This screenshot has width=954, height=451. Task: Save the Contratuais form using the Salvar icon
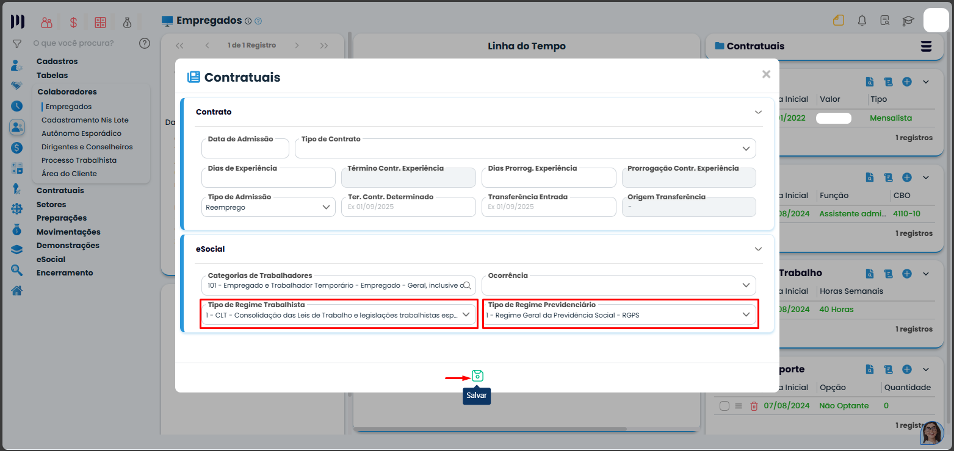coord(477,376)
